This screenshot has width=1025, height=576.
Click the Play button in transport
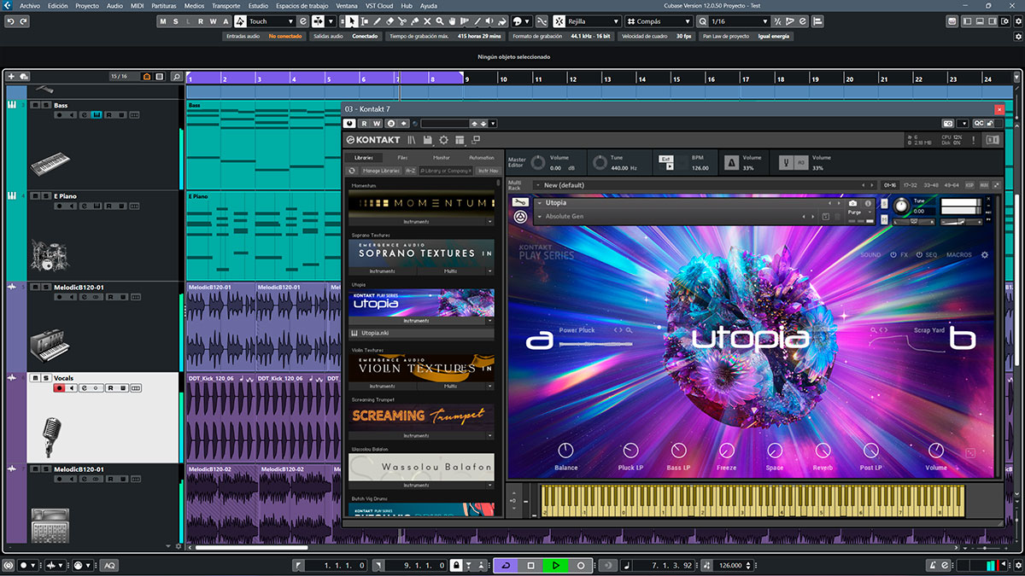555,565
